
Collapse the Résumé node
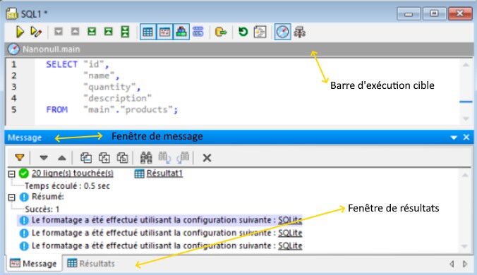coord(11,197)
